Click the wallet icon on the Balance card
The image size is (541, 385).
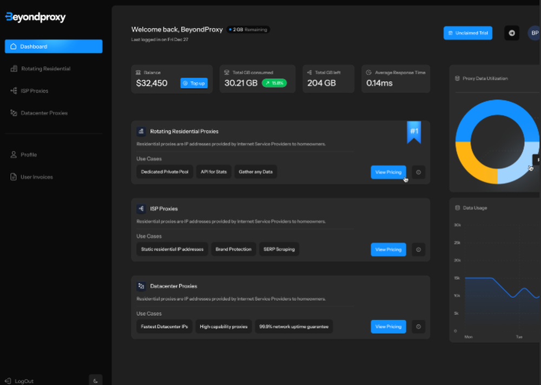(137, 72)
